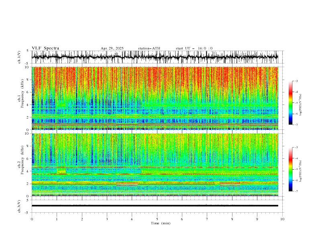Click the ch.1 spectrogram color bar
The image size is (318, 246).
(x=290, y=103)
